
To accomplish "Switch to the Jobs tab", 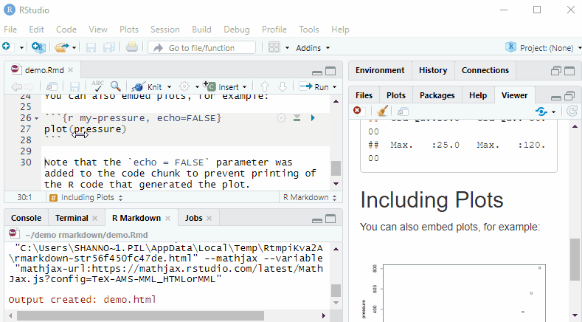I will pyautogui.click(x=194, y=218).
